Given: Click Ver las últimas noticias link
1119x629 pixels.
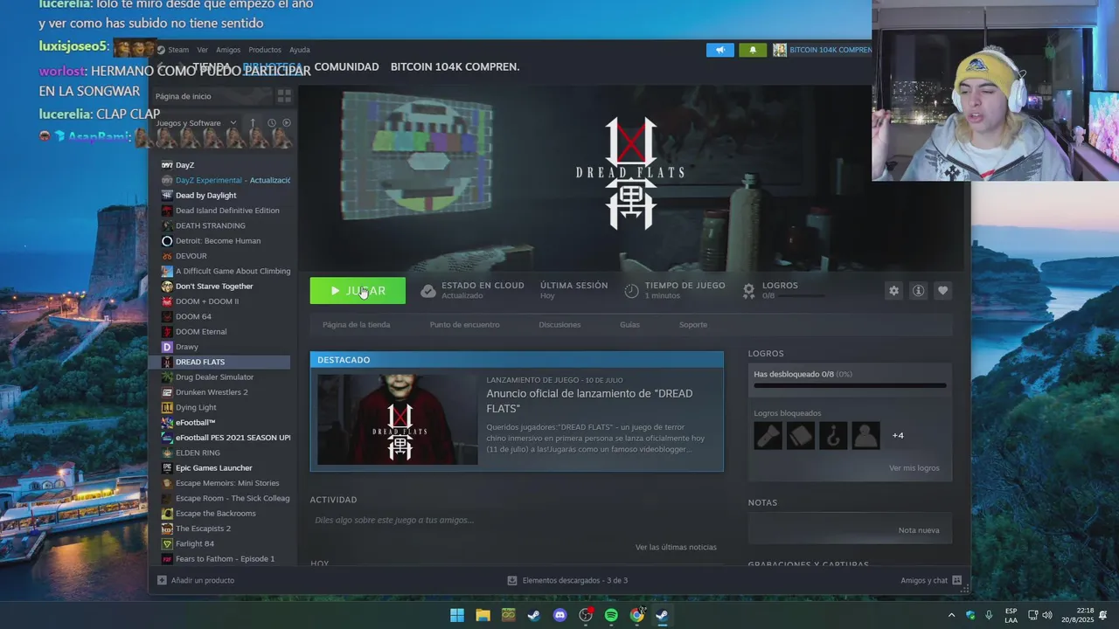Looking at the screenshot, I should pos(676,547).
